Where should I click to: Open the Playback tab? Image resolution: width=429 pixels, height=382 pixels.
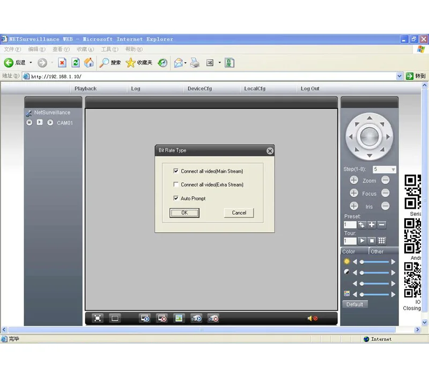(x=86, y=89)
